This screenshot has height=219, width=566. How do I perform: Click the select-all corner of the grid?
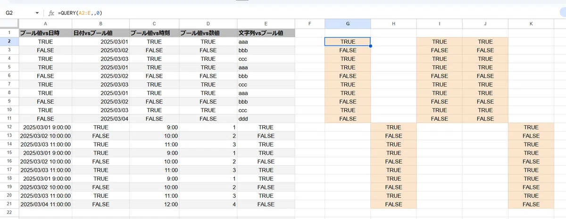click(x=9, y=24)
